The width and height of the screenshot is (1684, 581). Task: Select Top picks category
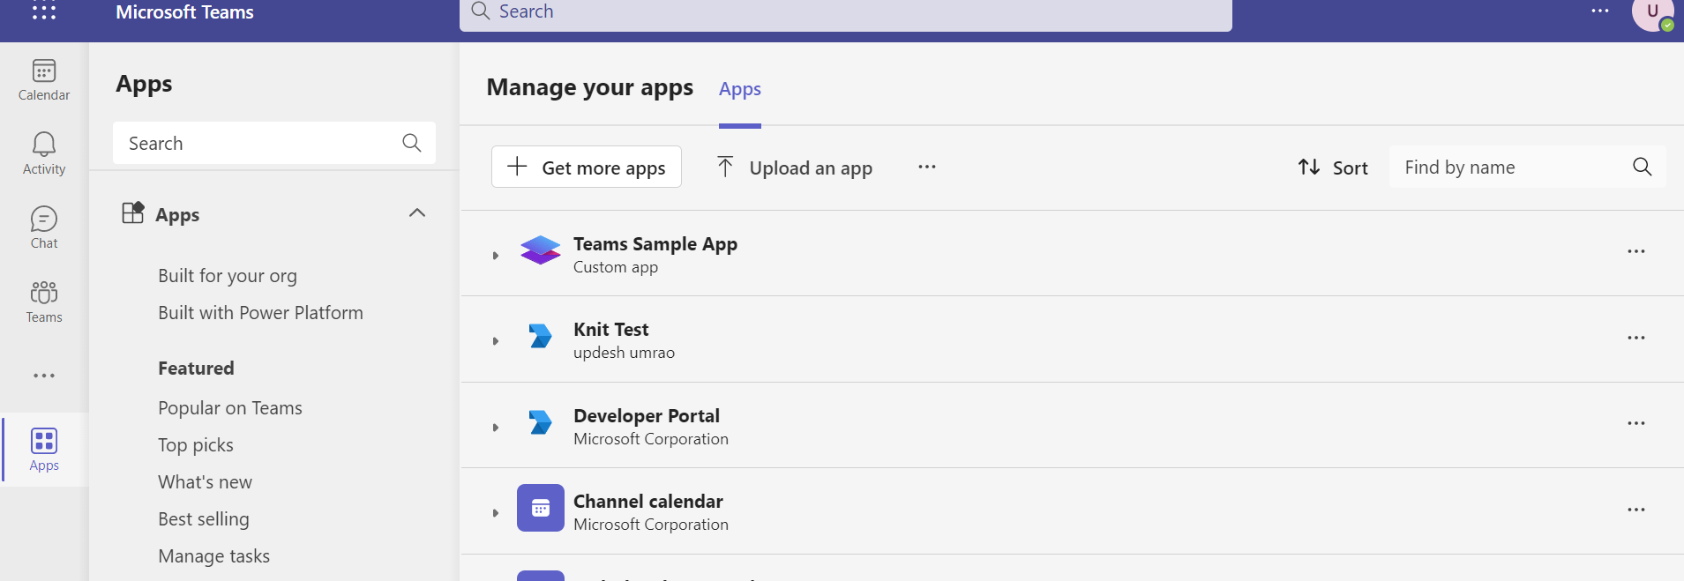coord(196,445)
